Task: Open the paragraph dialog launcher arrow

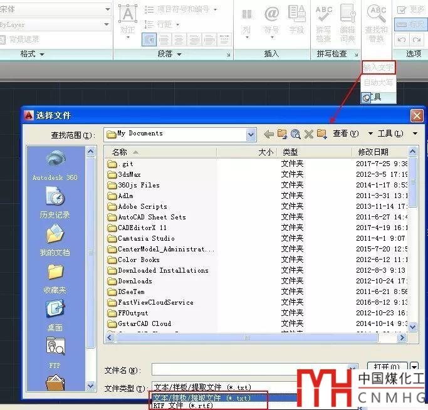Action: coord(228,55)
